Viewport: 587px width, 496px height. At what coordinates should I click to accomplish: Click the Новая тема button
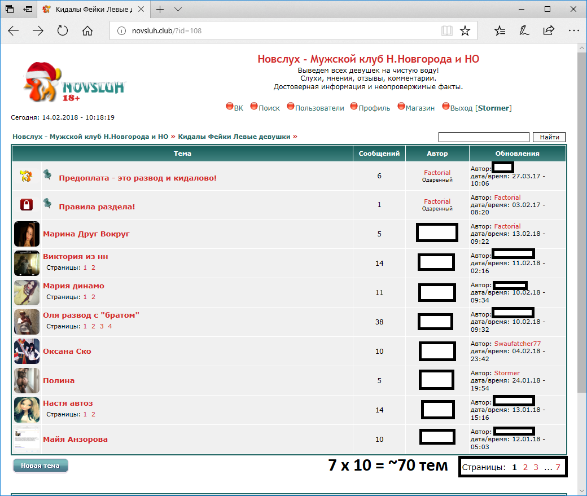40,466
